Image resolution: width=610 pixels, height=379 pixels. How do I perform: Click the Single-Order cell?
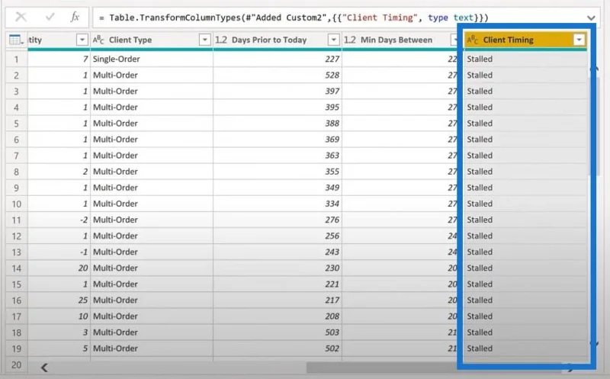[152, 59]
